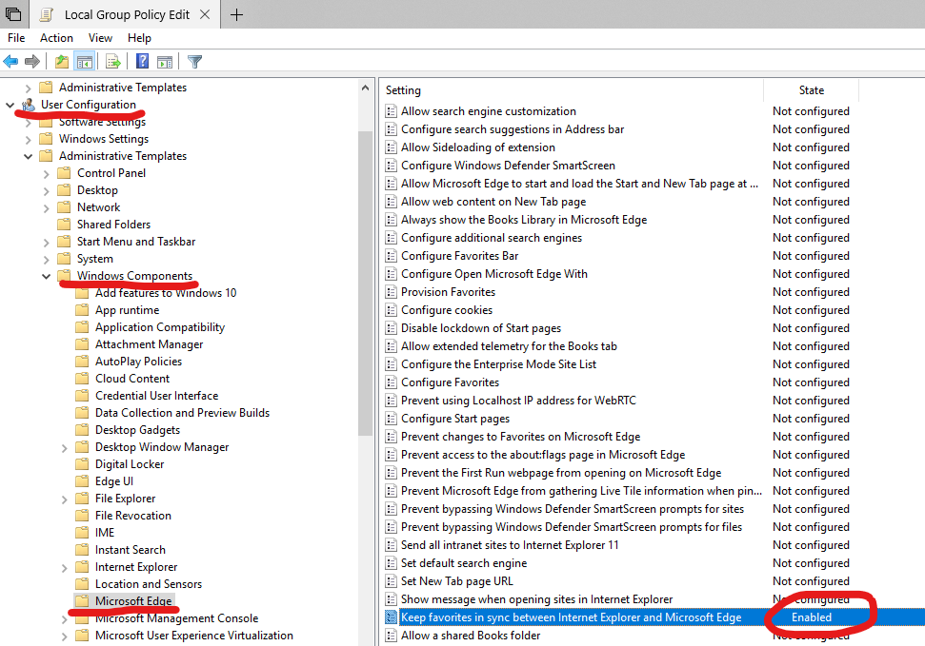Collapse Administrative Templates under User Configuration

click(28, 156)
